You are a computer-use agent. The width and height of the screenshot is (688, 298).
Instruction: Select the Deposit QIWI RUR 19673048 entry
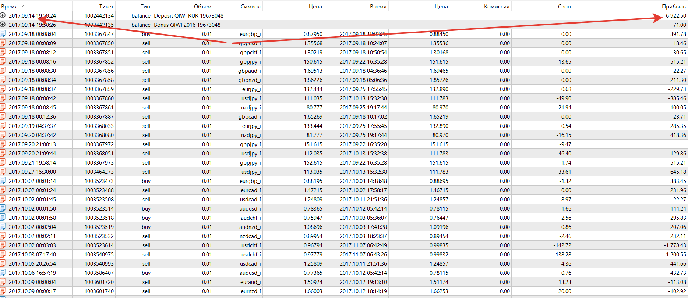coord(189,15)
